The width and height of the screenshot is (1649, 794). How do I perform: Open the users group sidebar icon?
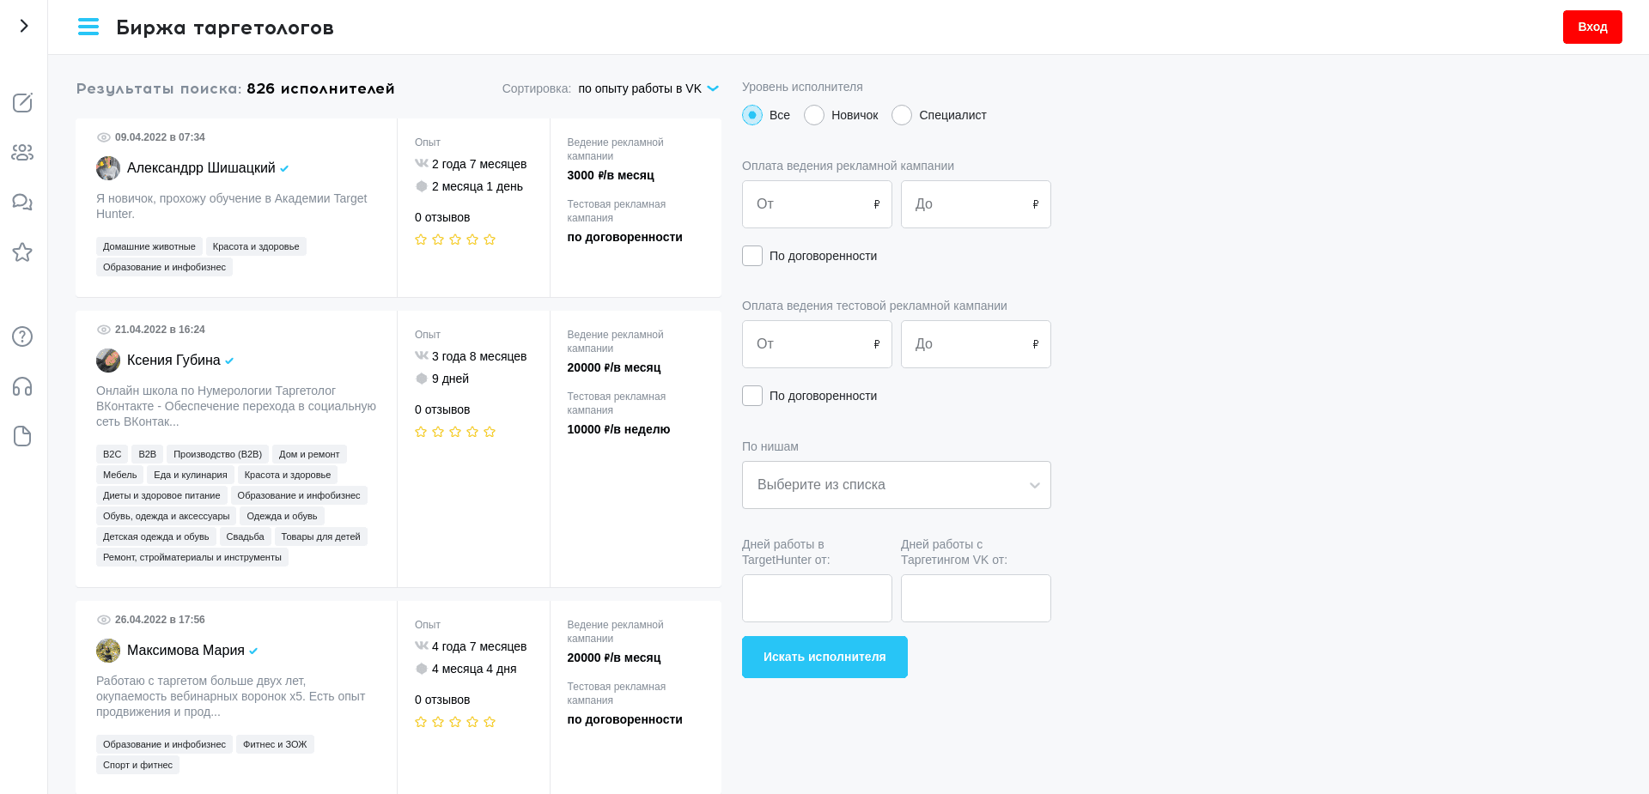(x=22, y=153)
